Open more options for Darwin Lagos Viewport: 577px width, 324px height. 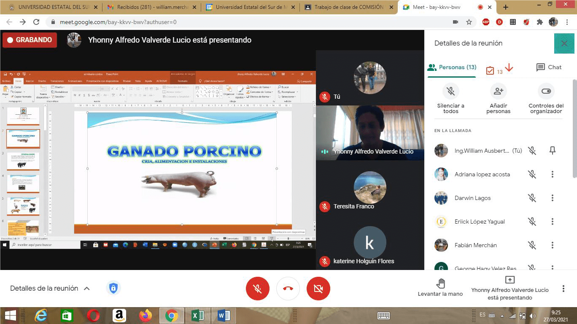[553, 198]
